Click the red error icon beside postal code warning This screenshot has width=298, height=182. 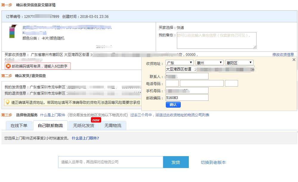click(x=8, y=66)
